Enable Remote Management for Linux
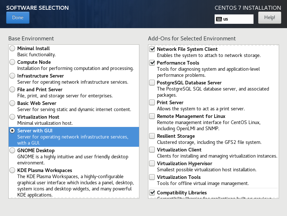Image resolution: width=287 pixels, height=216 pixels. pos(152,116)
